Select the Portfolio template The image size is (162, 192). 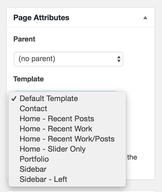tap(67, 159)
